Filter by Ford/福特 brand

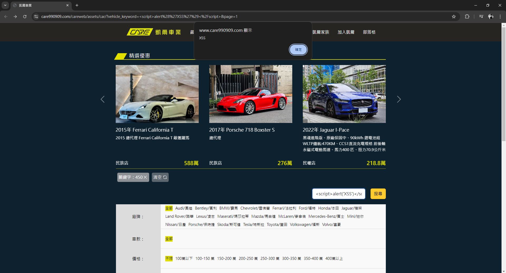307,208
